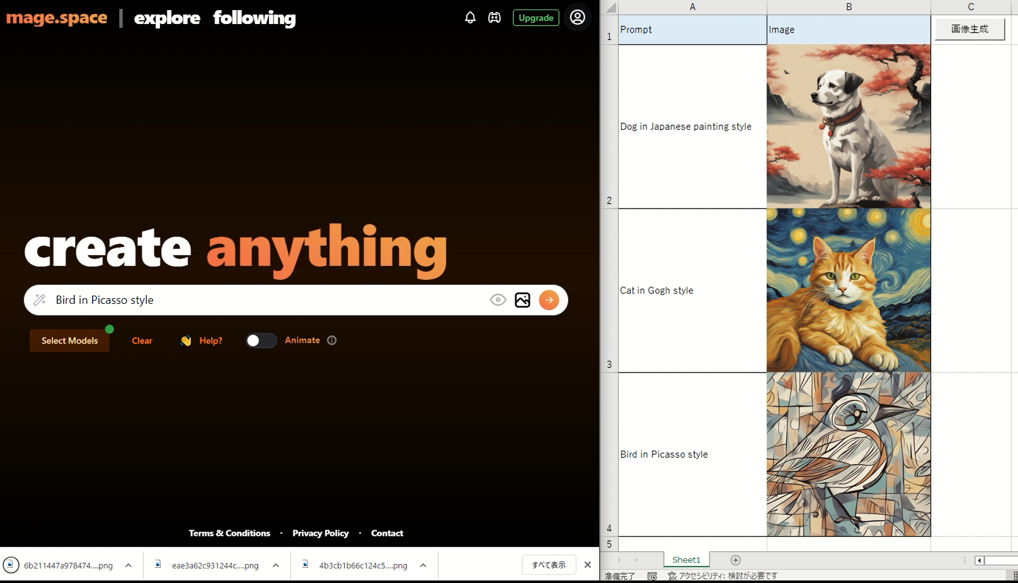Viewport: 1018px width, 583px height.
Task: Click the image upload icon in prompt bar
Action: (522, 300)
